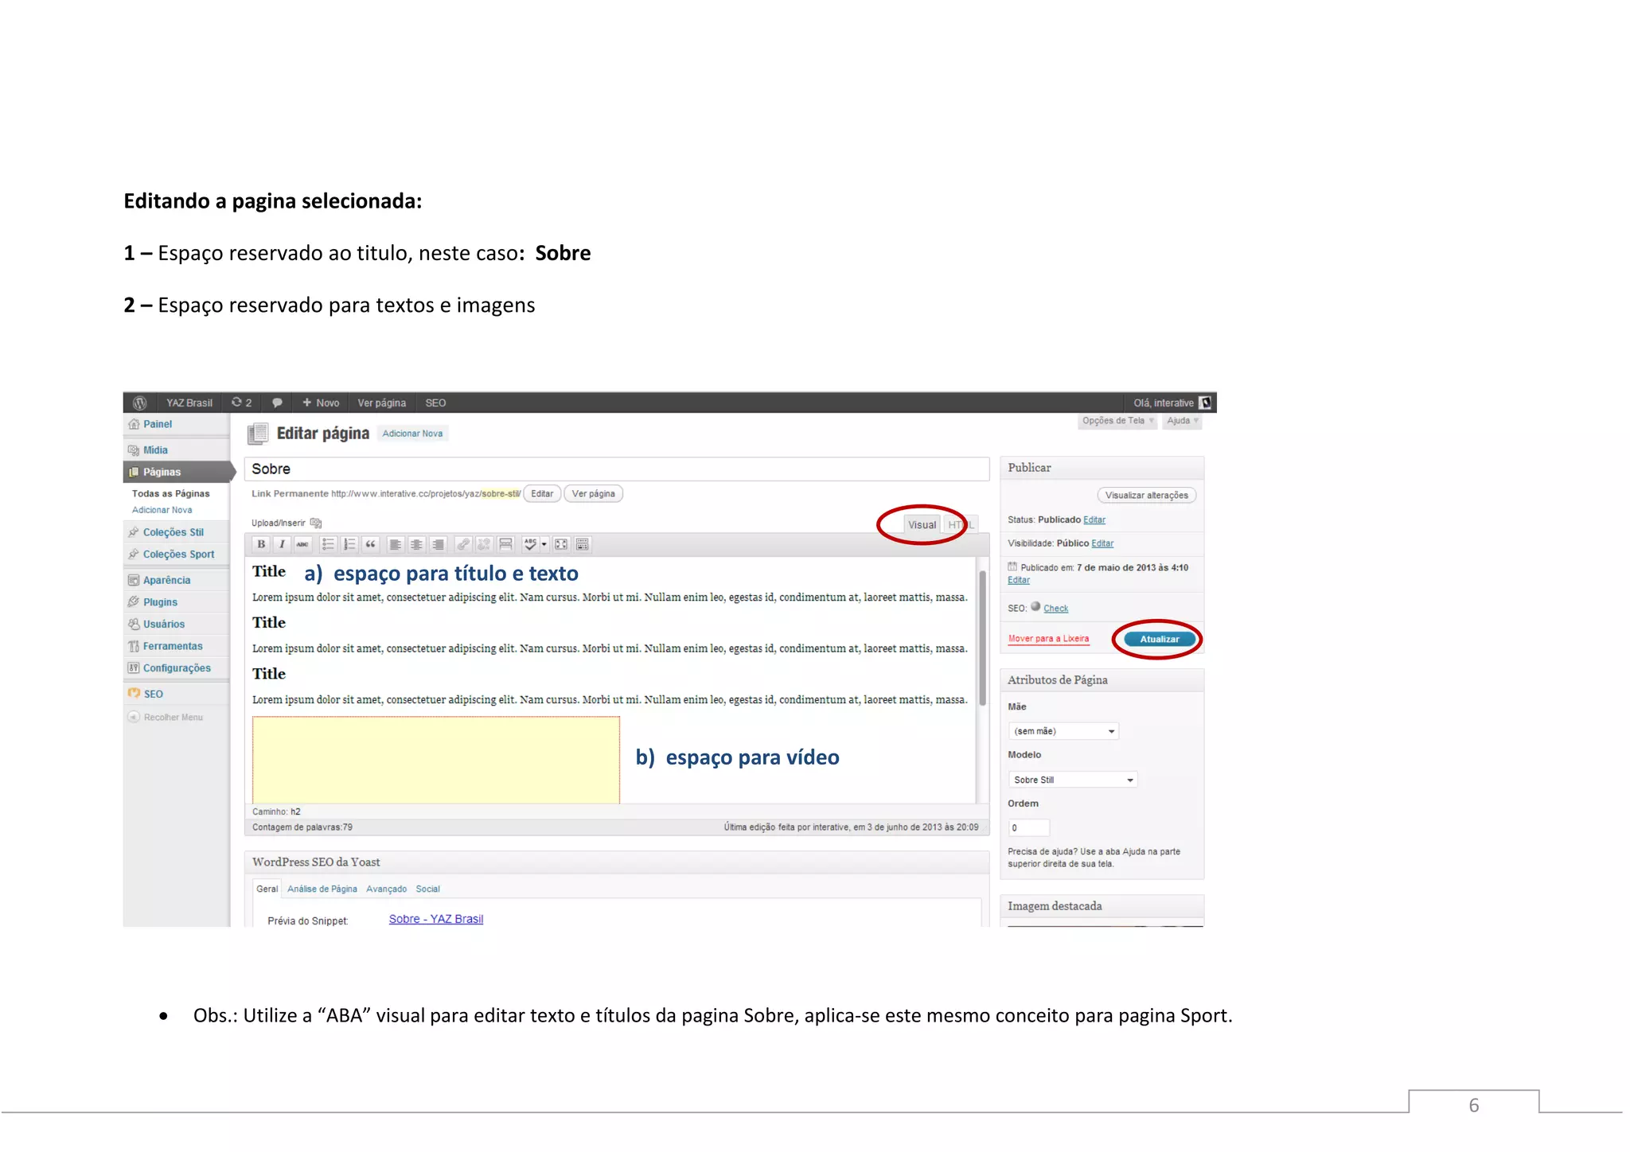
Task: Click the editor vertical scrollbar
Action: [x=983, y=638]
